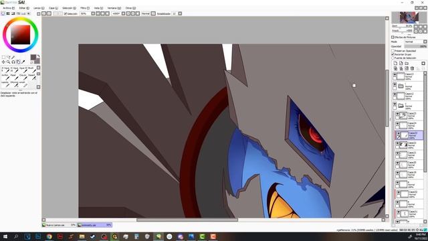
Task: Adjust the layer Opacidad slider
Action: coord(415,46)
